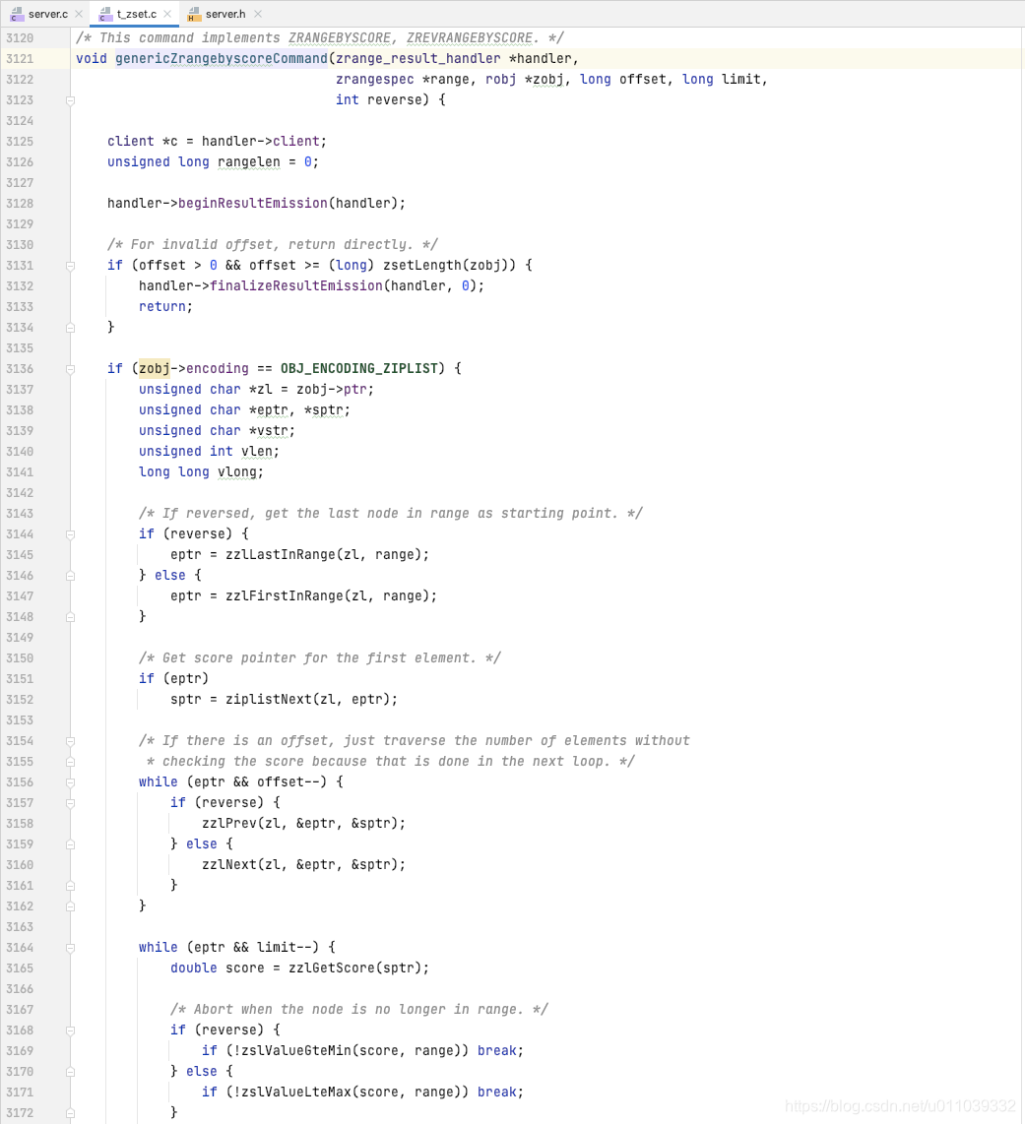Click line number 3150 in gutter

(x=20, y=658)
